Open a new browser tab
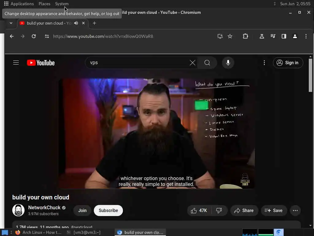The width and height of the screenshot is (314, 236). coord(94,23)
